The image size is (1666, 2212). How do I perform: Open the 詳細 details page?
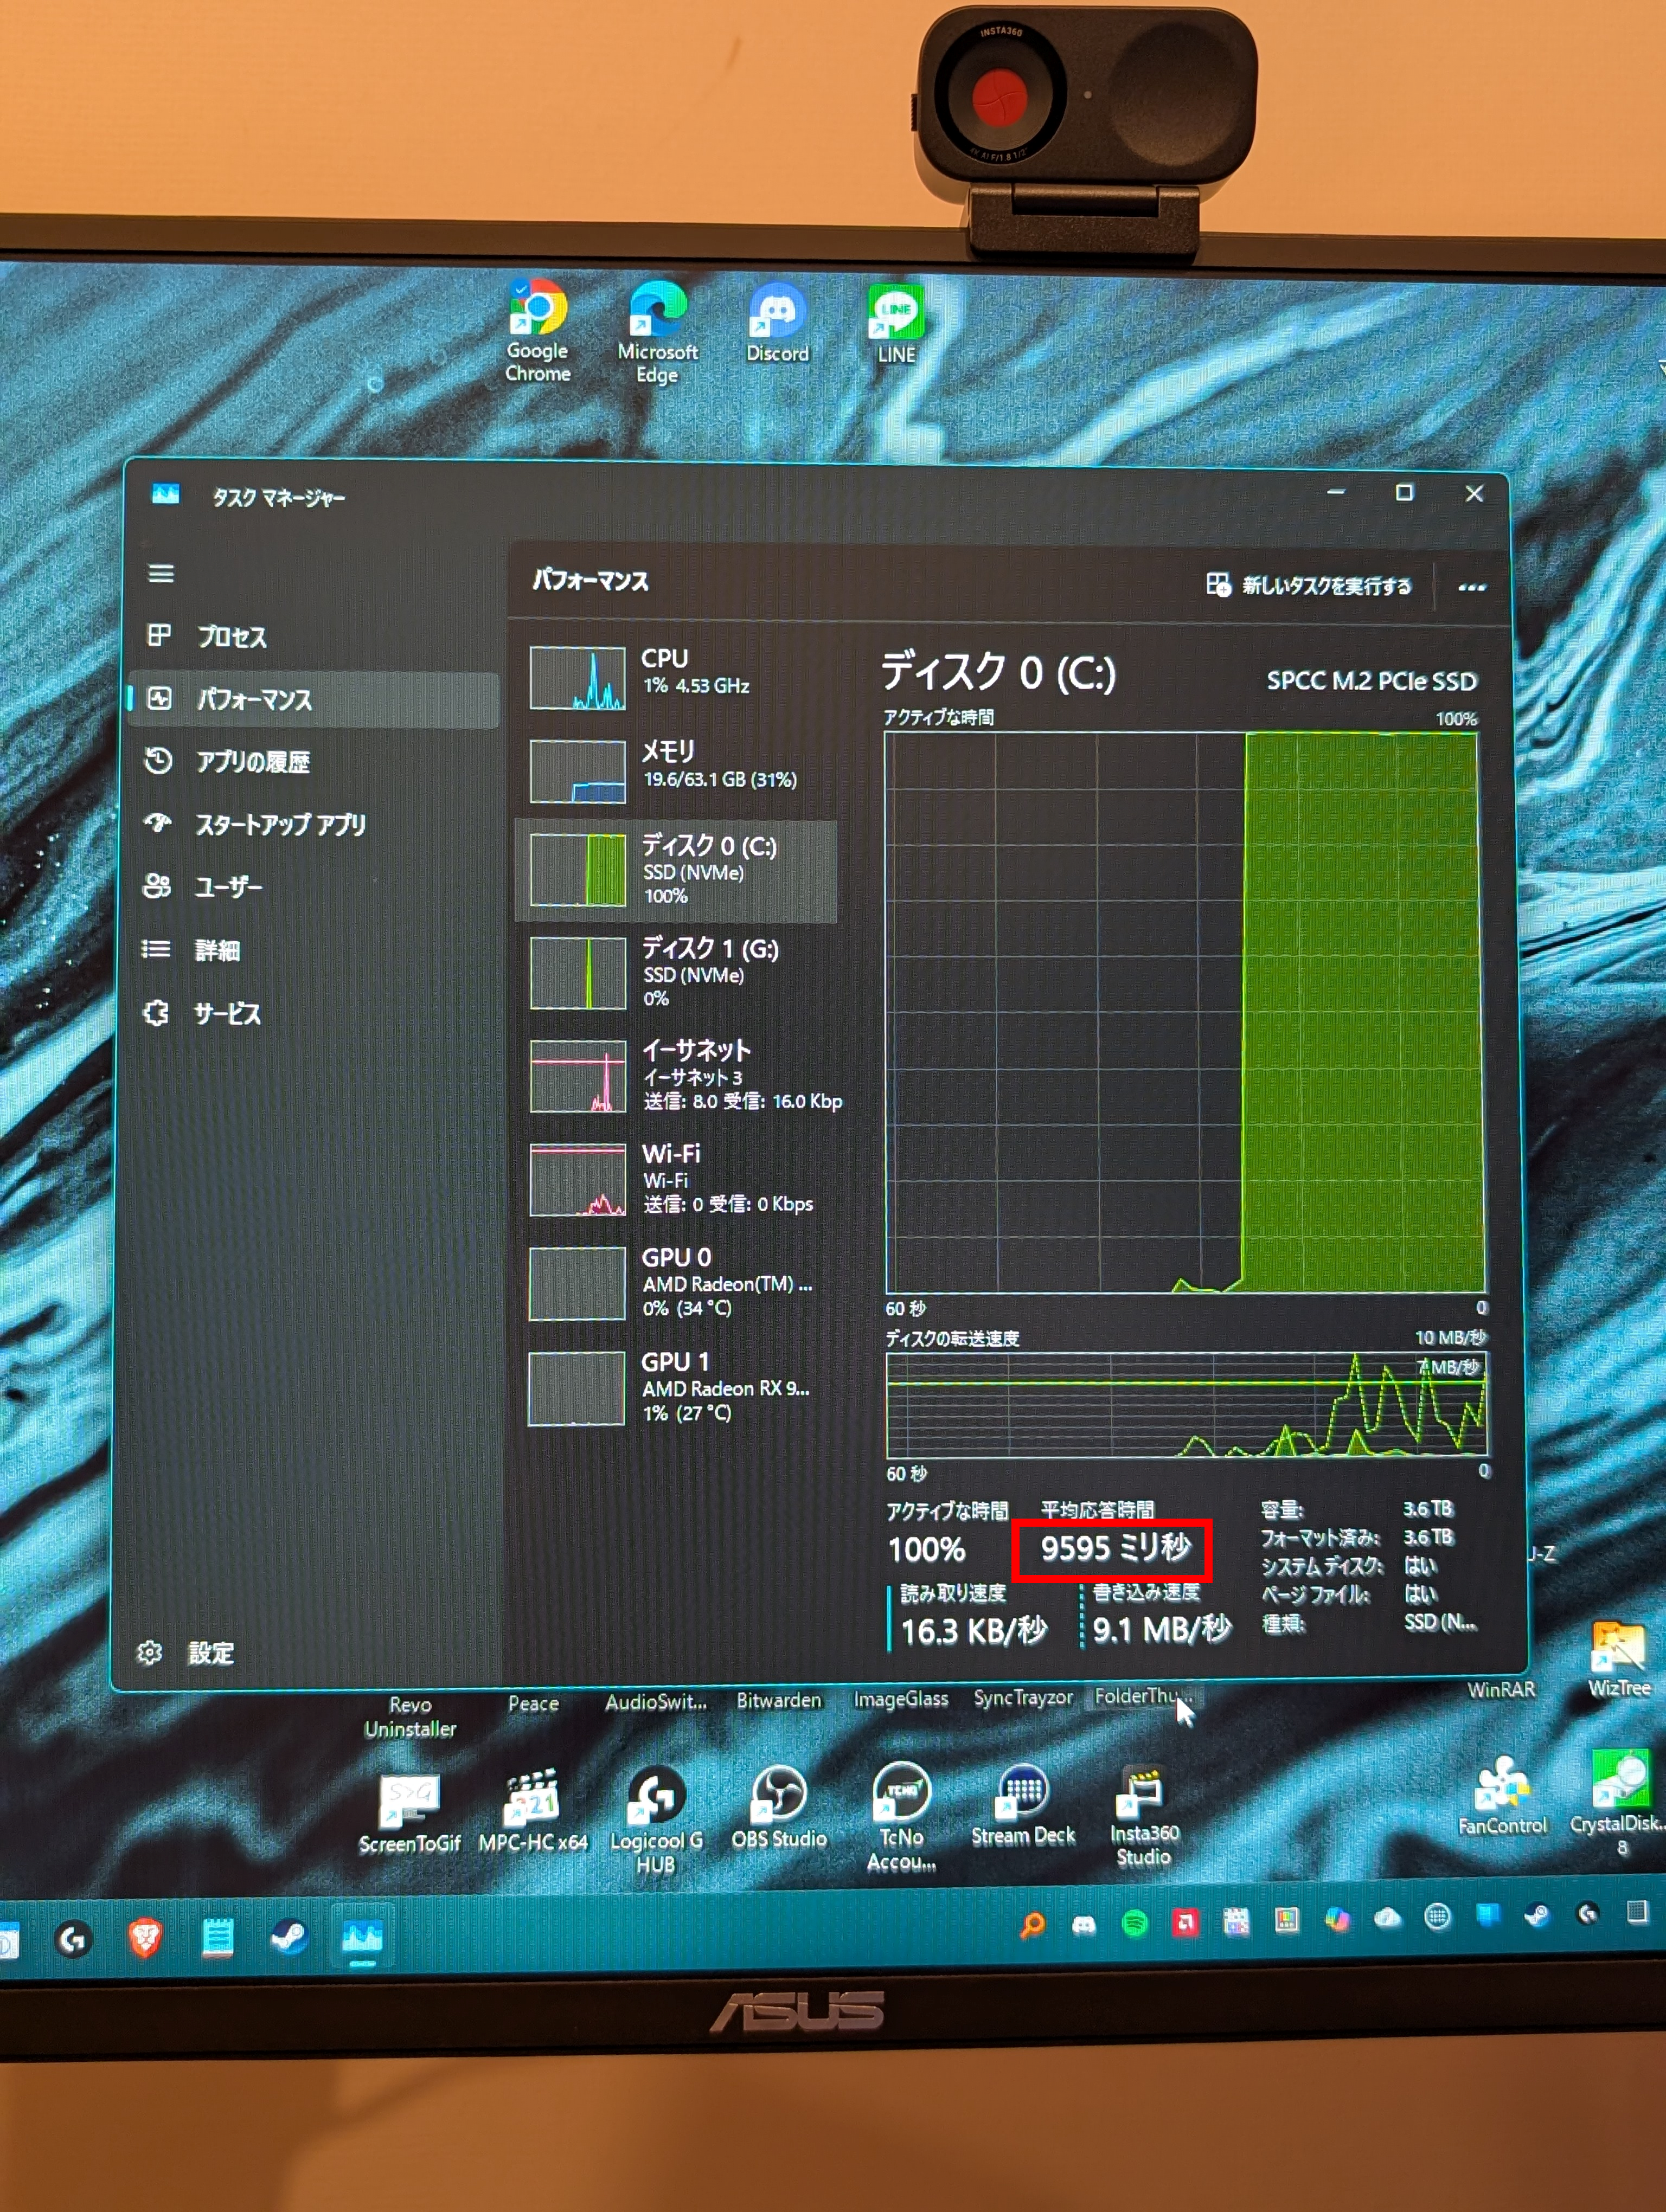pos(216,950)
